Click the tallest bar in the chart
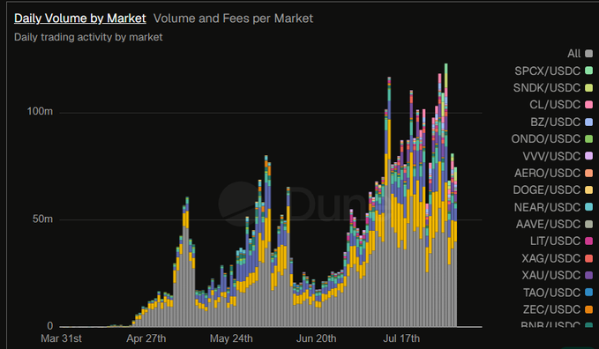The image size is (599, 349). point(446,195)
